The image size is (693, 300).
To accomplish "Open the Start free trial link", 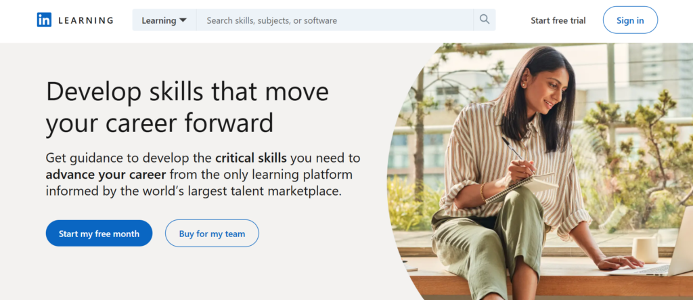I will (558, 20).
